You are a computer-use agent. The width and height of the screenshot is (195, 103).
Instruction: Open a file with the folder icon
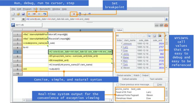point(18,14)
